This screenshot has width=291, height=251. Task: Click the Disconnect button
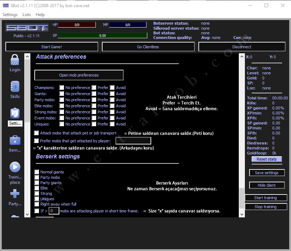[x=242, y=47]
